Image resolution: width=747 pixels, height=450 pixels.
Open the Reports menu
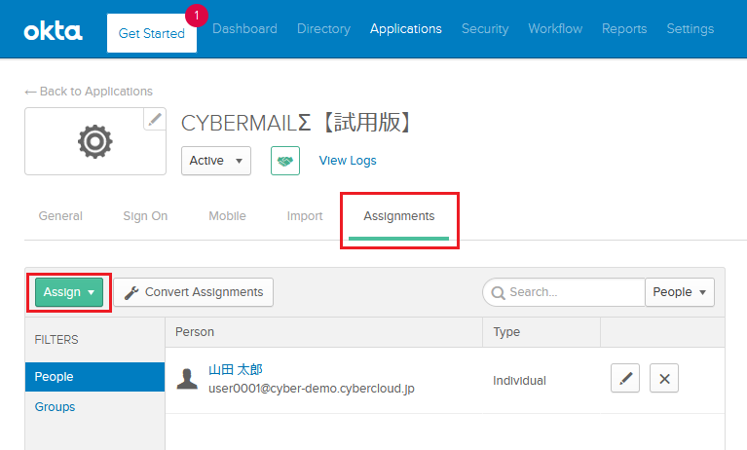624,29
